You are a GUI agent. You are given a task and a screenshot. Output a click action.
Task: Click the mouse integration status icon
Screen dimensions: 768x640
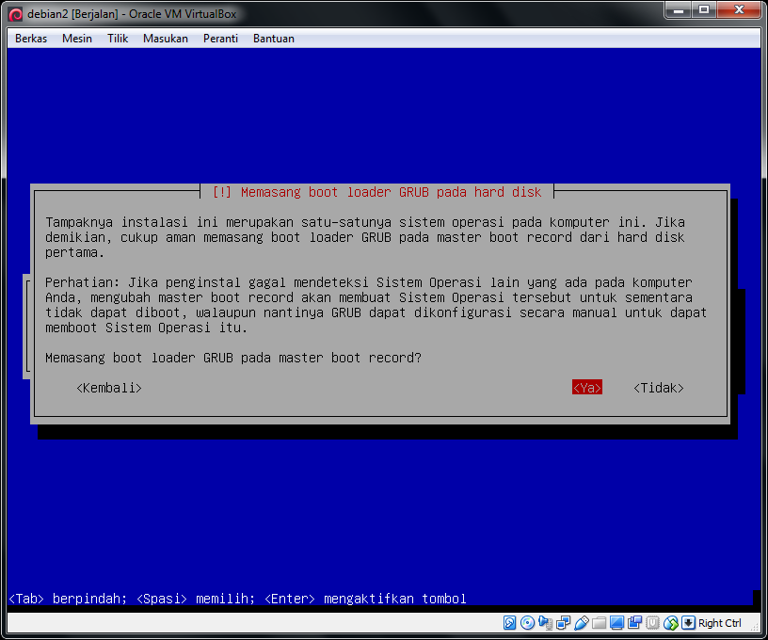click(x=670, y=623)
